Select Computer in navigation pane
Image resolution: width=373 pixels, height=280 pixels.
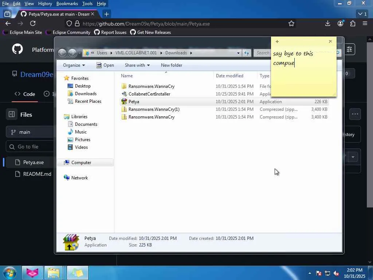(x=81, y=163)
